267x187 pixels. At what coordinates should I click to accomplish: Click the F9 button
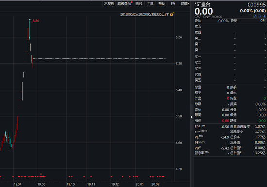click(x=173, y=4)
